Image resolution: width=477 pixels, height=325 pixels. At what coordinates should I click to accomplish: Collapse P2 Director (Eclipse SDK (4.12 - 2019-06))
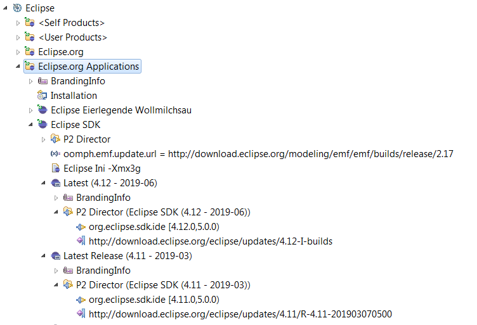(56, 212)
